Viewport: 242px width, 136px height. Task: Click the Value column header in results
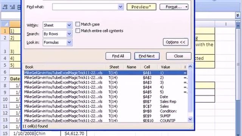(x=169, y=67)
